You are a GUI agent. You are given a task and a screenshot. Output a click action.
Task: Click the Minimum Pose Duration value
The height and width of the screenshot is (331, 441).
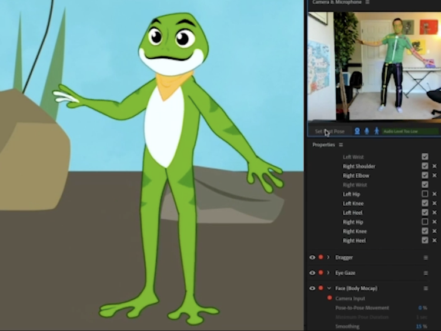point(422,317)
